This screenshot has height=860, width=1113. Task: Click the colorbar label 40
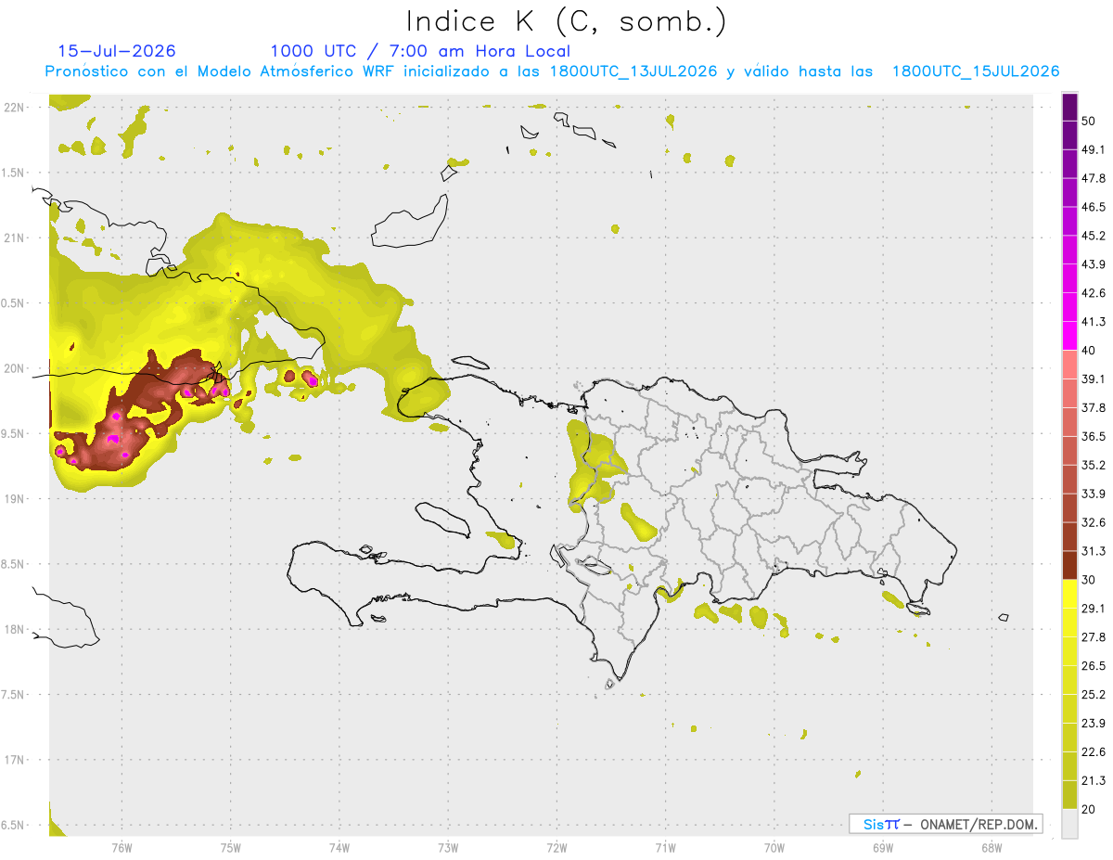click(1089, 351)
